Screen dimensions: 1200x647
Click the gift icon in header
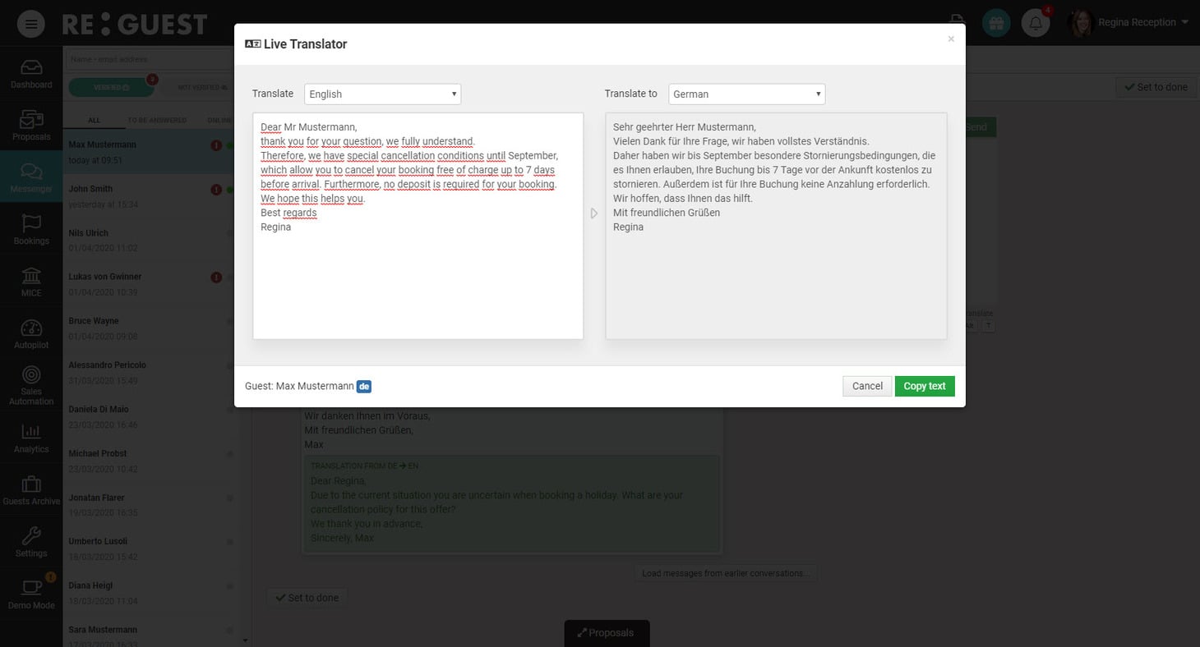click(x=996, y=23)
